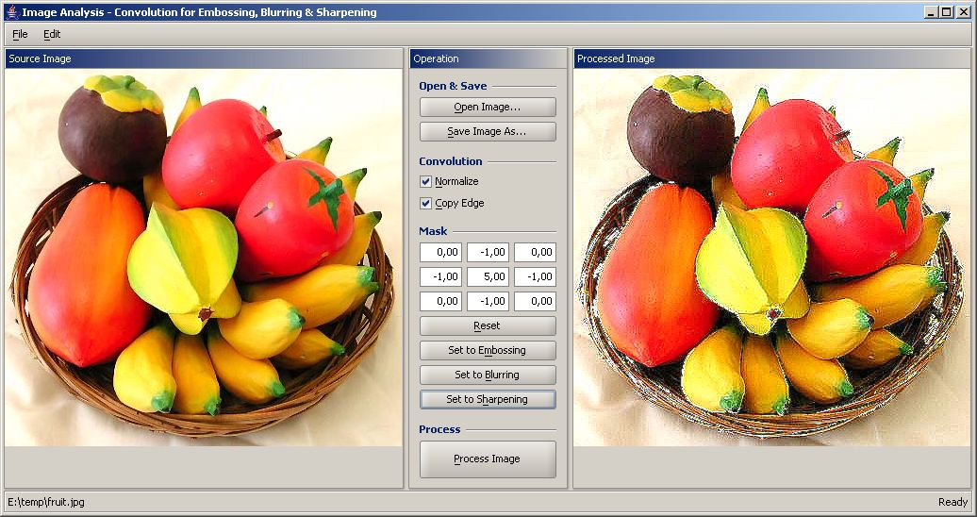977x517 pixels.
Task: Click Save Image As... button
Action: click(488, 131)
